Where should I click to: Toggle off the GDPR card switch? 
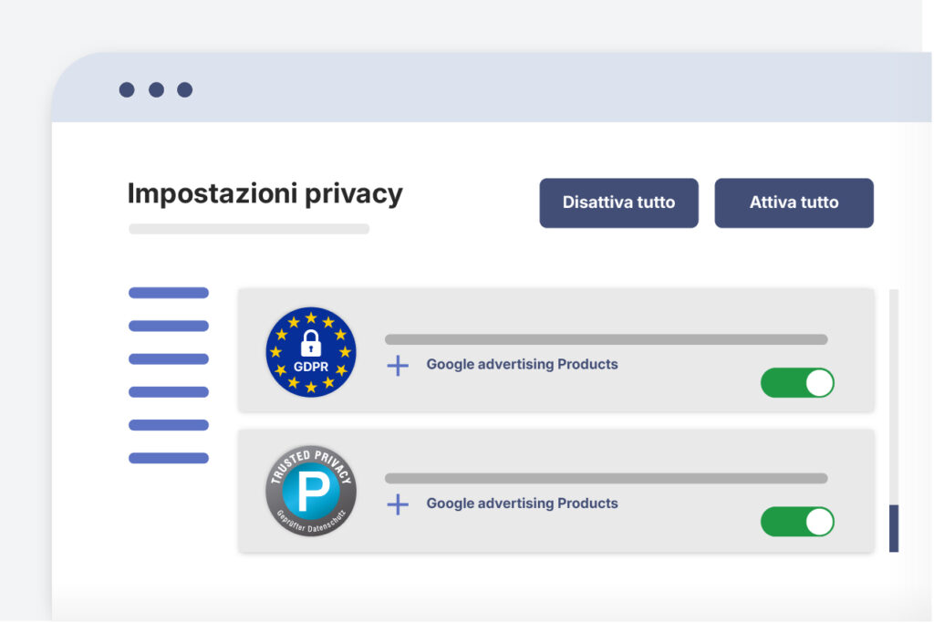tap(797, 383)
